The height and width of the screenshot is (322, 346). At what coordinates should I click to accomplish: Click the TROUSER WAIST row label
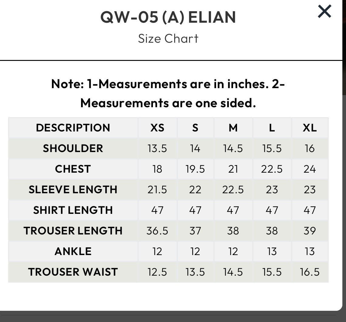pyautogui.click(x=73, y=272)
